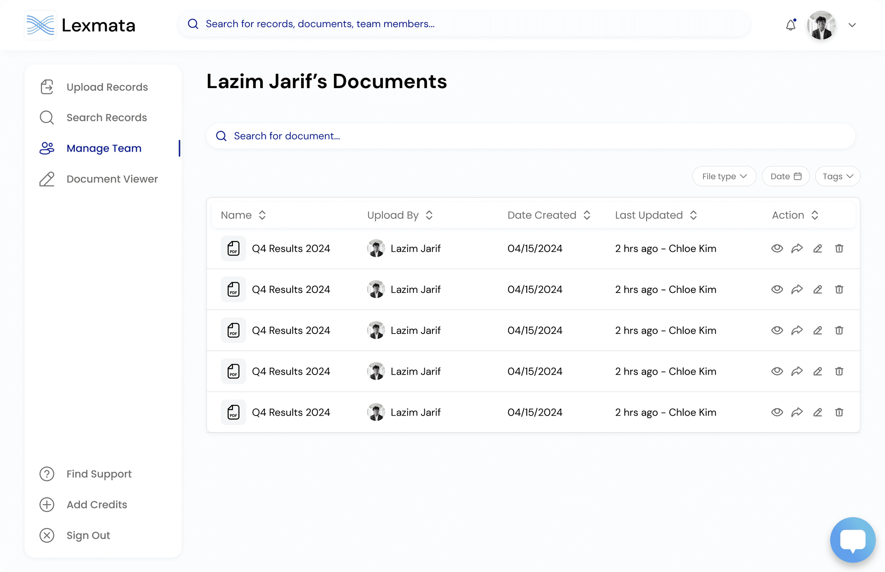885x572 pixels.
Task: Open the Tags filter dropdown
Action: [837, 176]
